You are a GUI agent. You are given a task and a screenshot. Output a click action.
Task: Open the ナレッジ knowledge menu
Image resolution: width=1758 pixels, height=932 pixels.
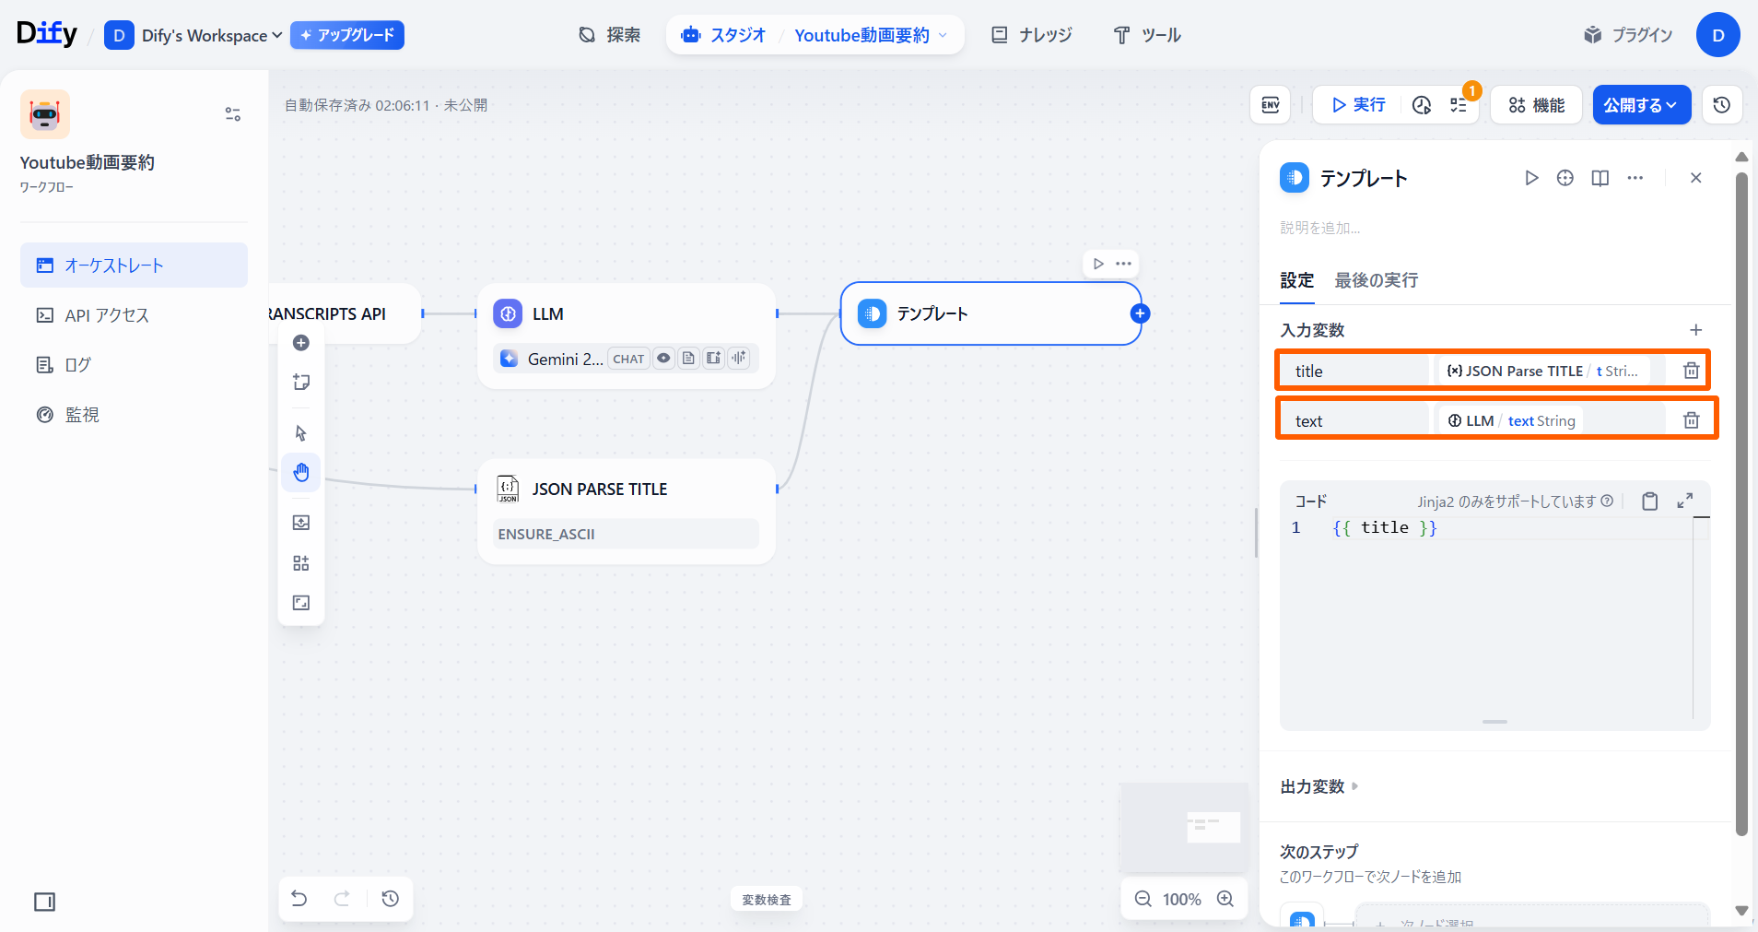(x=1032, y=35)
